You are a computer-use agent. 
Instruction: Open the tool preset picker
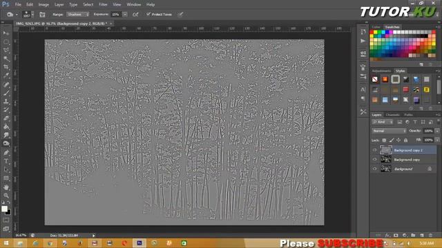click(12, 14)
